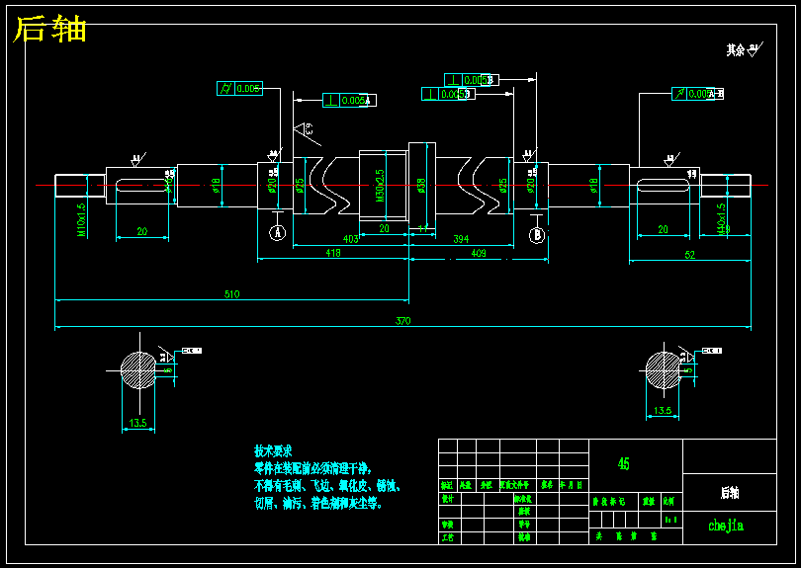Click the 510 length dimension
The image size is (801, 568).
pos(232,294)
